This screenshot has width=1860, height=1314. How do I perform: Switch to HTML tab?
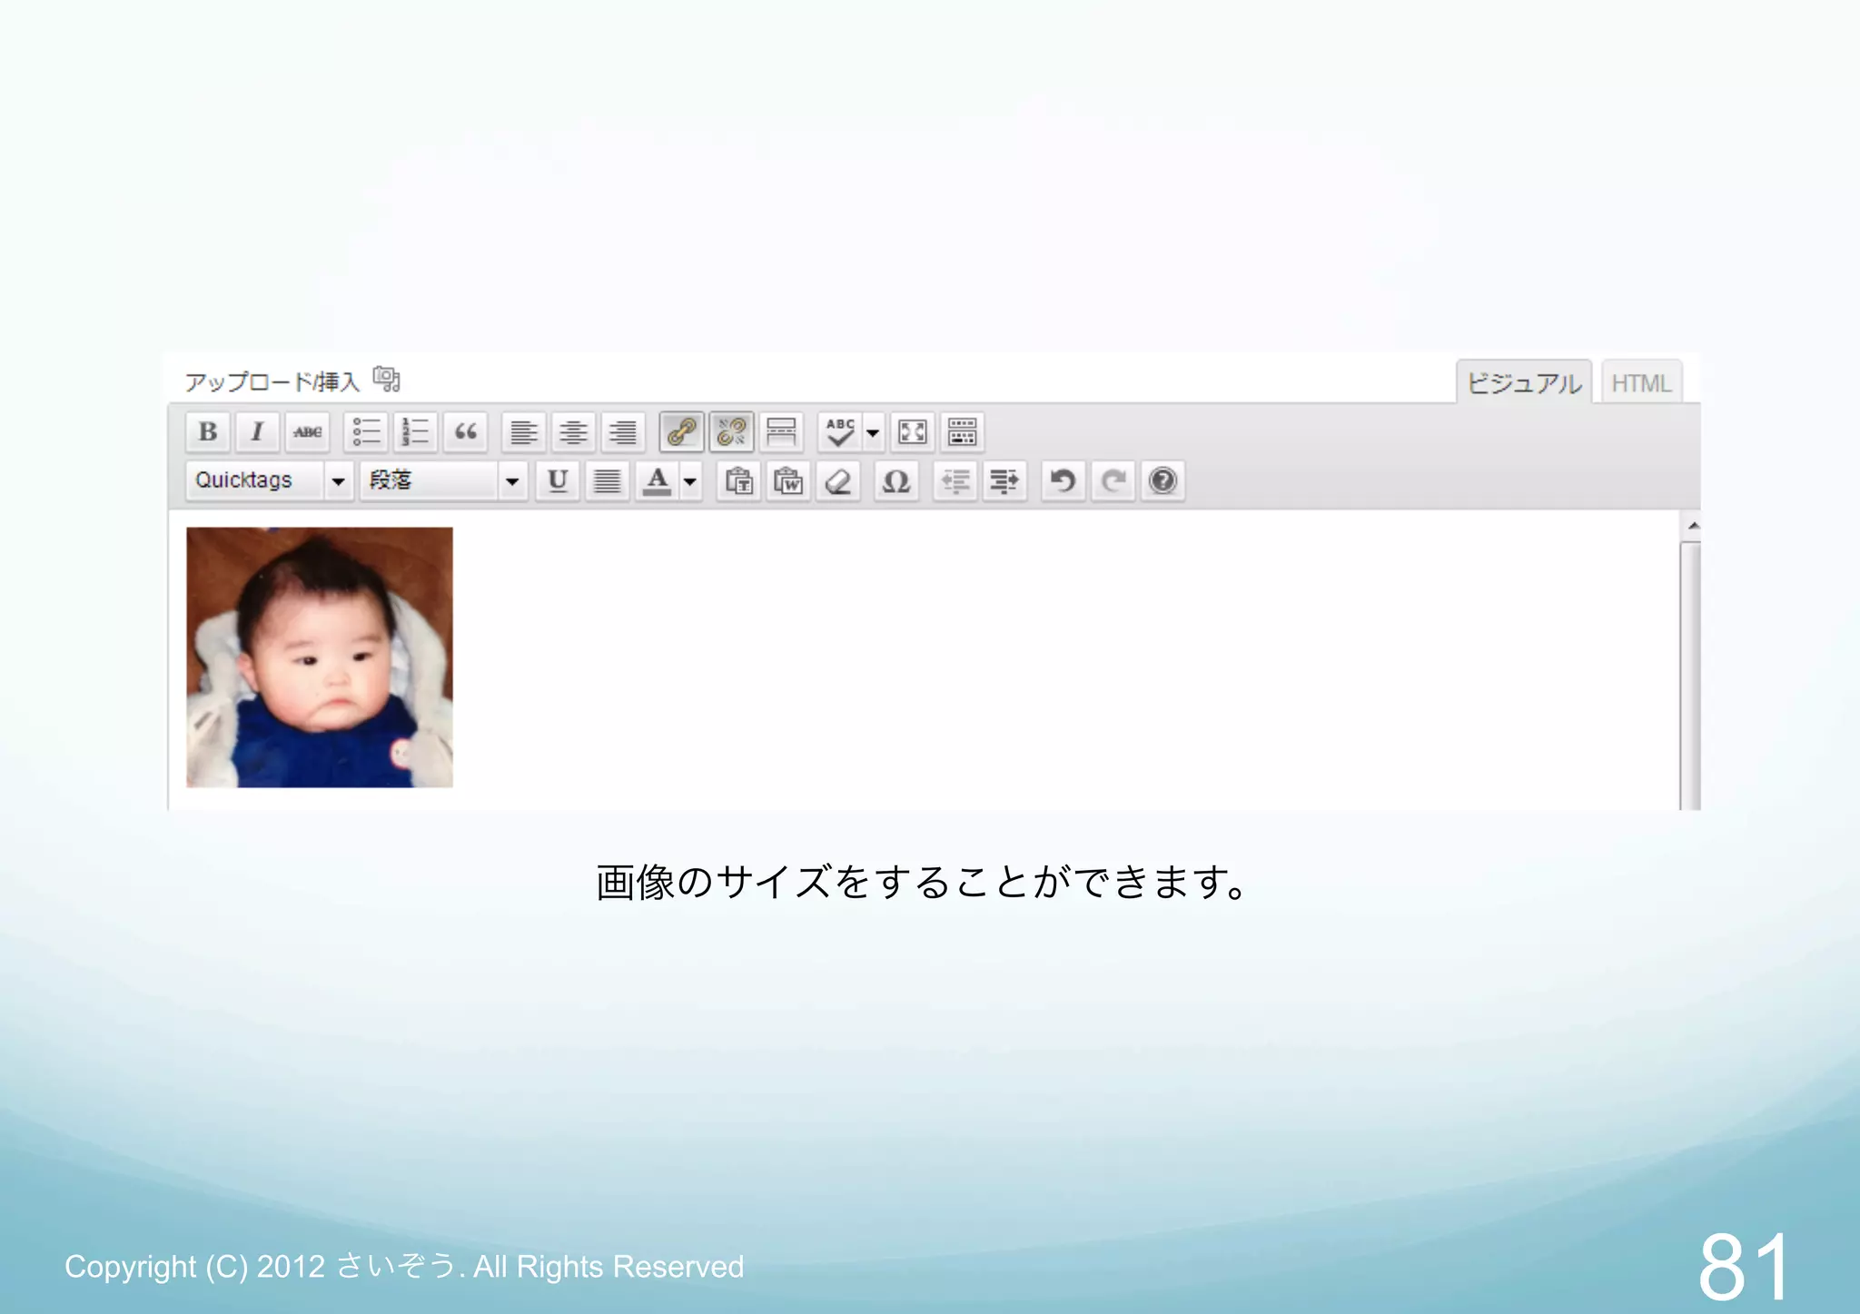(1641, 383)
